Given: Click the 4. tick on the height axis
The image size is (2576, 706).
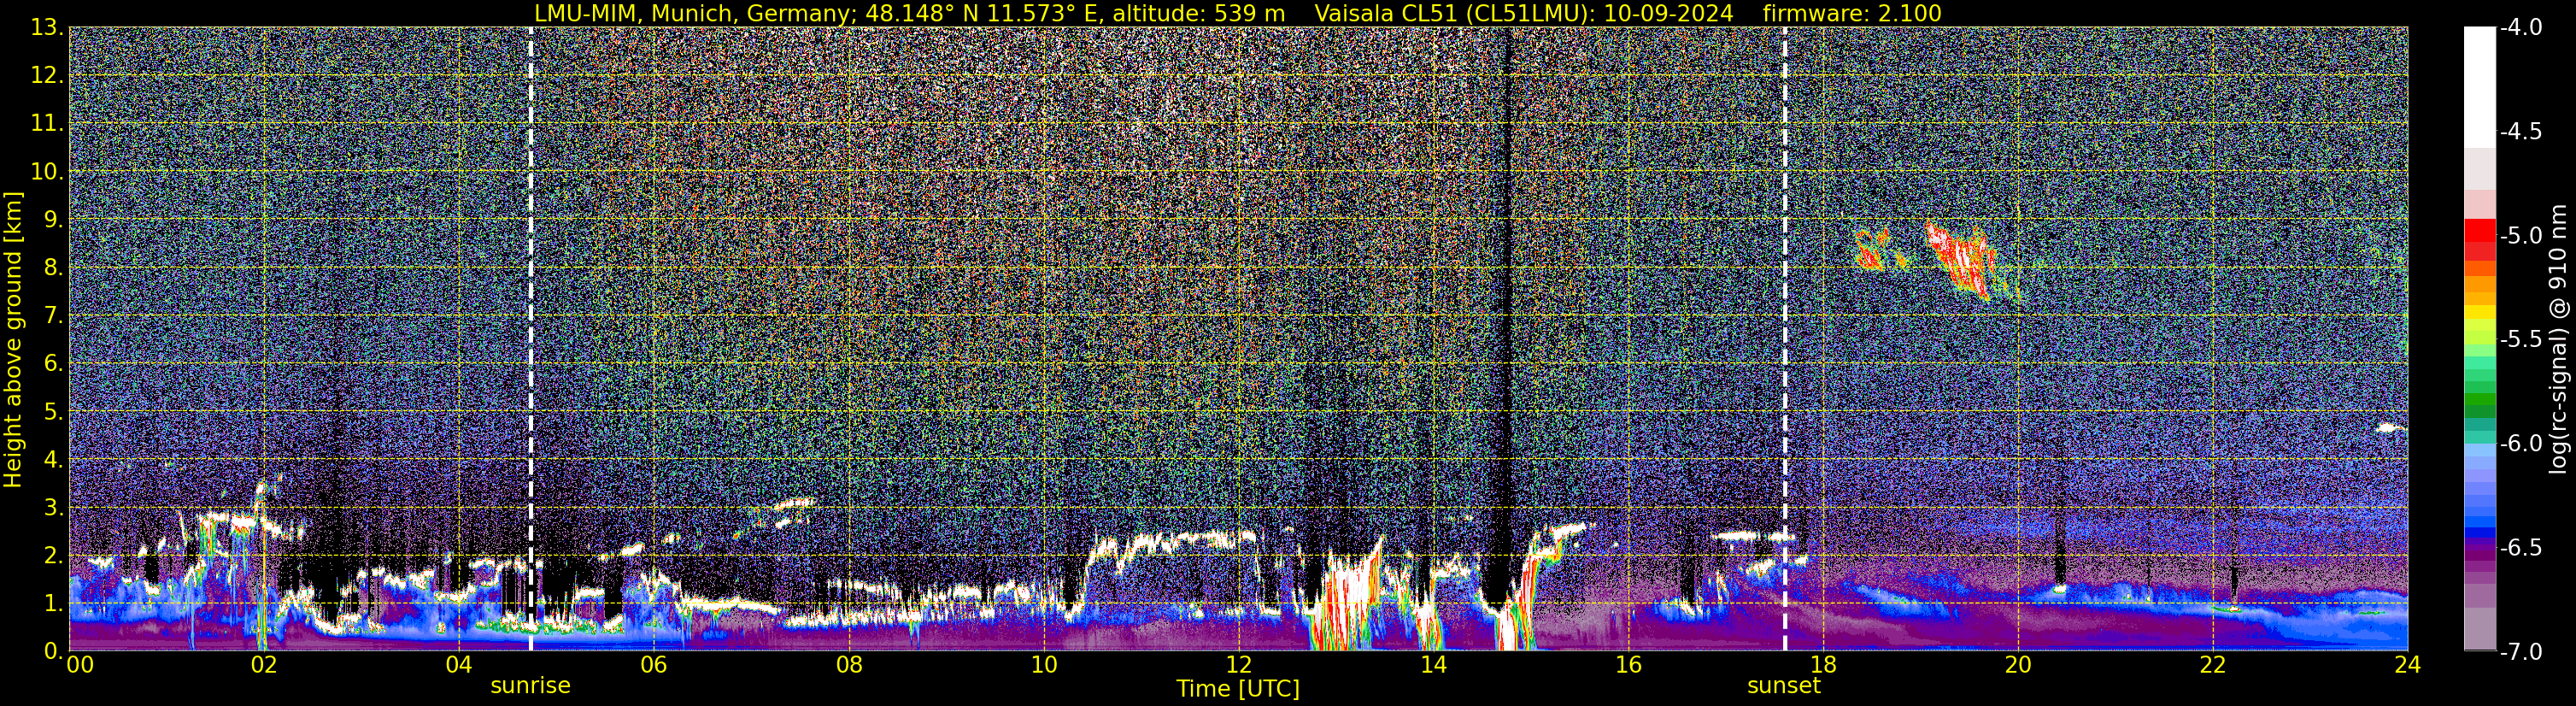Looking at the screenshot, I should click(x=54, y=460).
